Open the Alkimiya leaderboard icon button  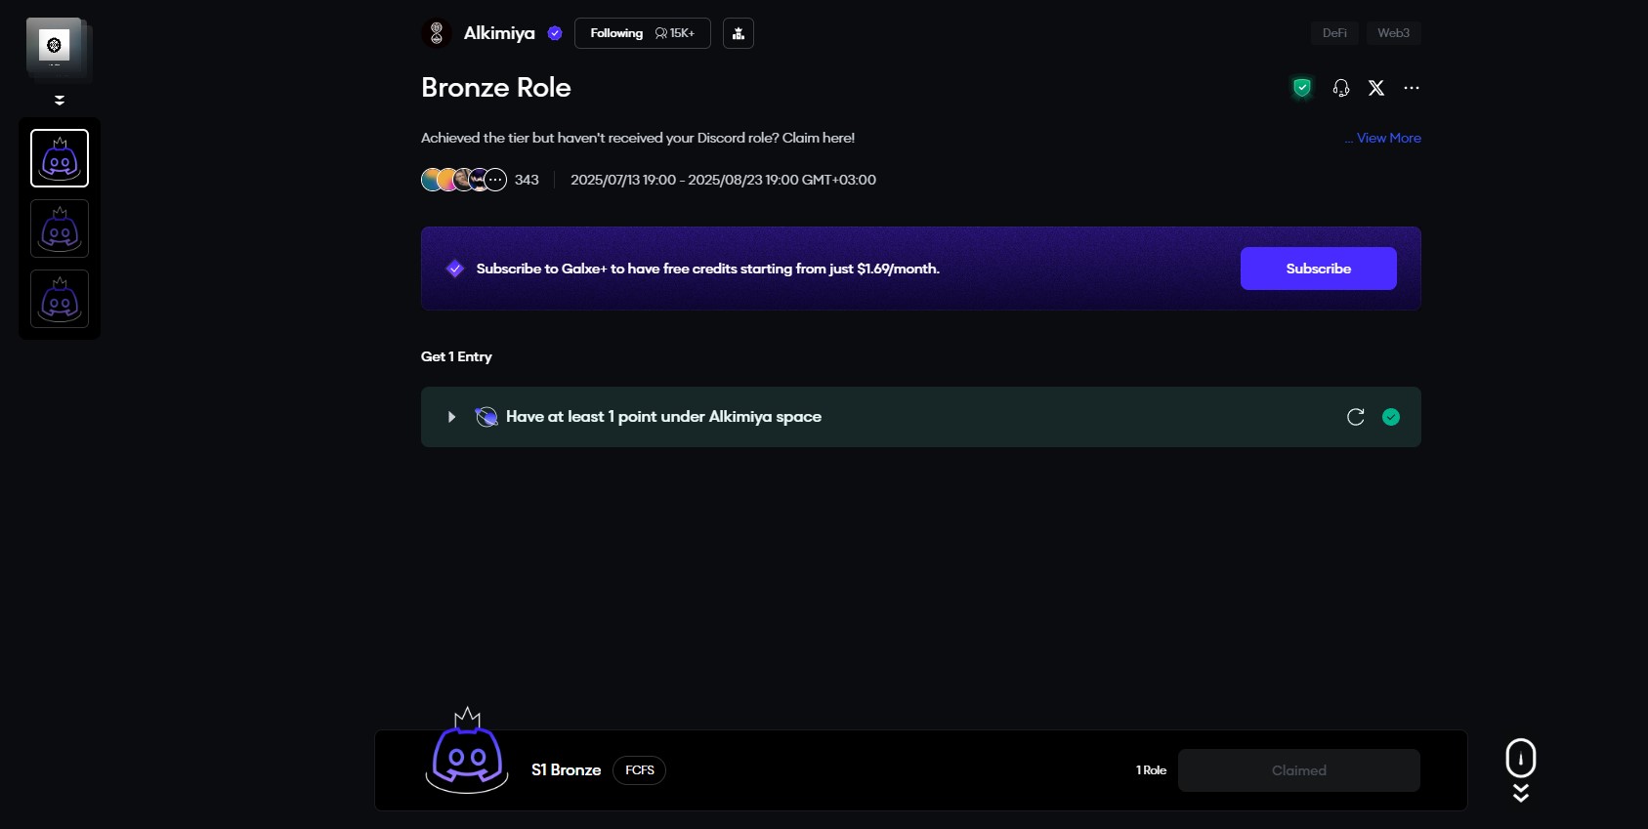click(x=739, y=33)
